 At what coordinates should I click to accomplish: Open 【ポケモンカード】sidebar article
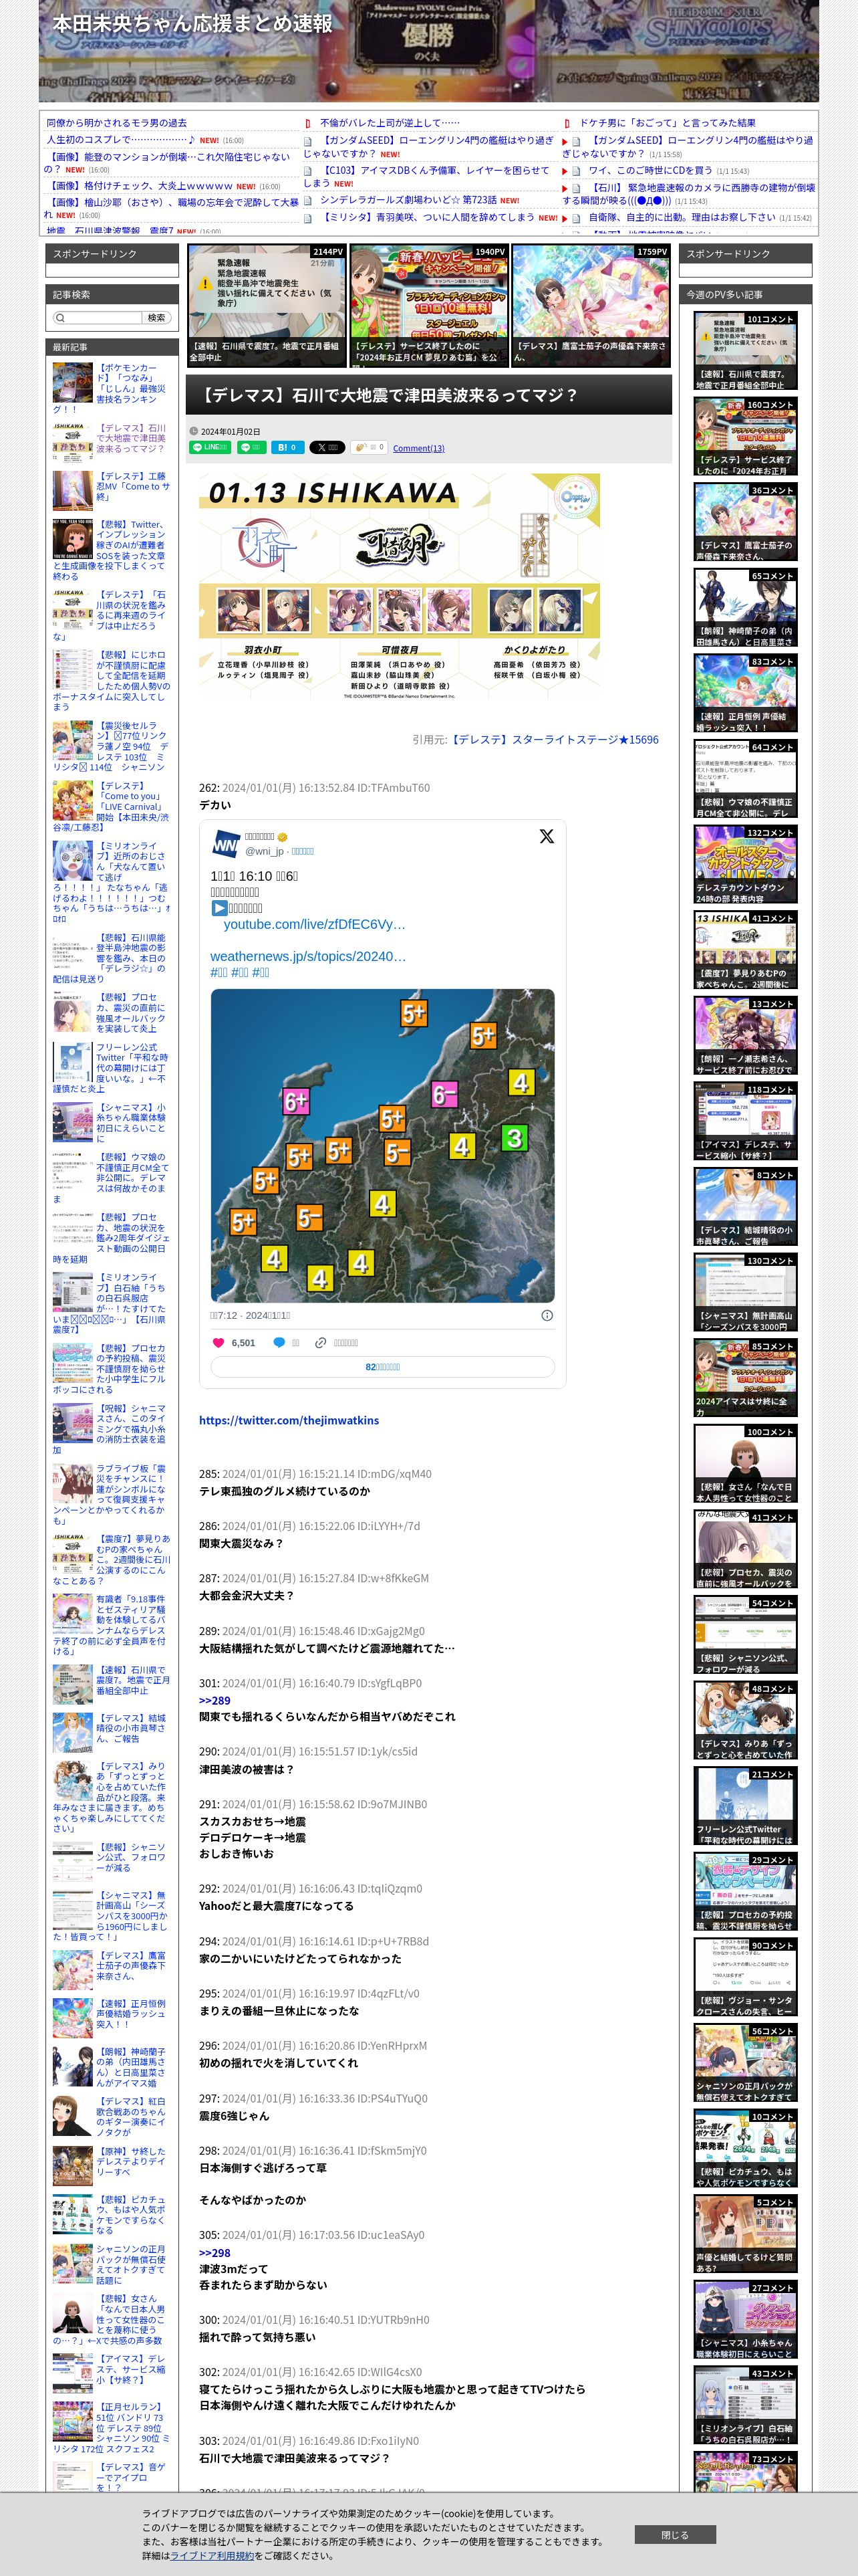[111, 388]
